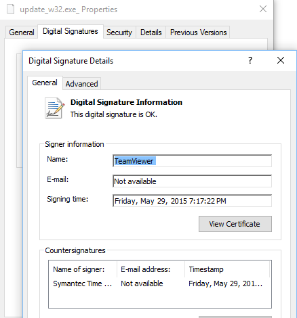Select the Digital Signatures tab
This screenshot has width=297, height=318.
point(71,31)
